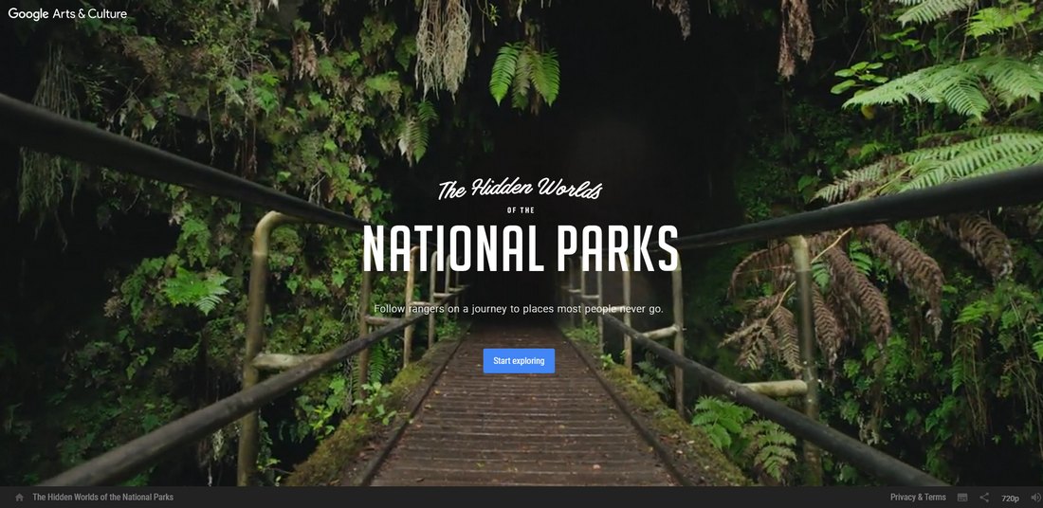Open the share icon in footer

984,498
